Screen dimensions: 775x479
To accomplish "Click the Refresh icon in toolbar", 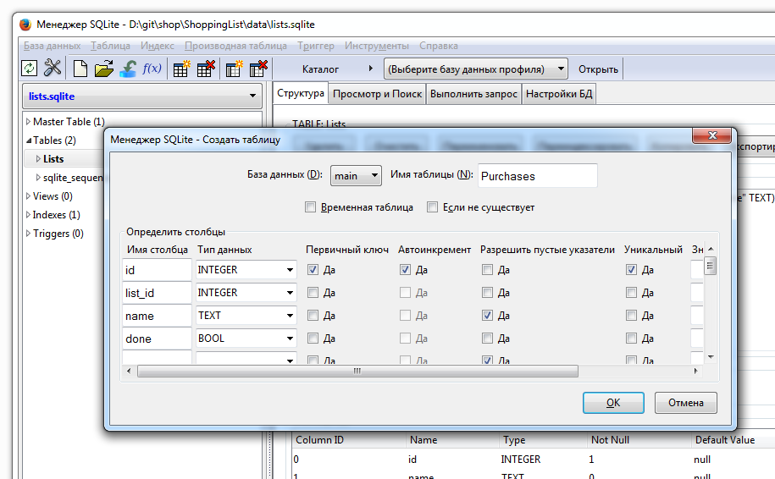I will click(x=29, y=69).
